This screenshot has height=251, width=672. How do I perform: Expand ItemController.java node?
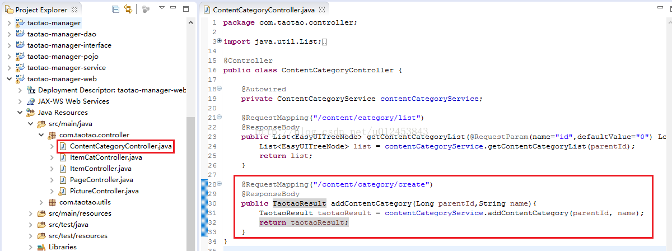52,169
